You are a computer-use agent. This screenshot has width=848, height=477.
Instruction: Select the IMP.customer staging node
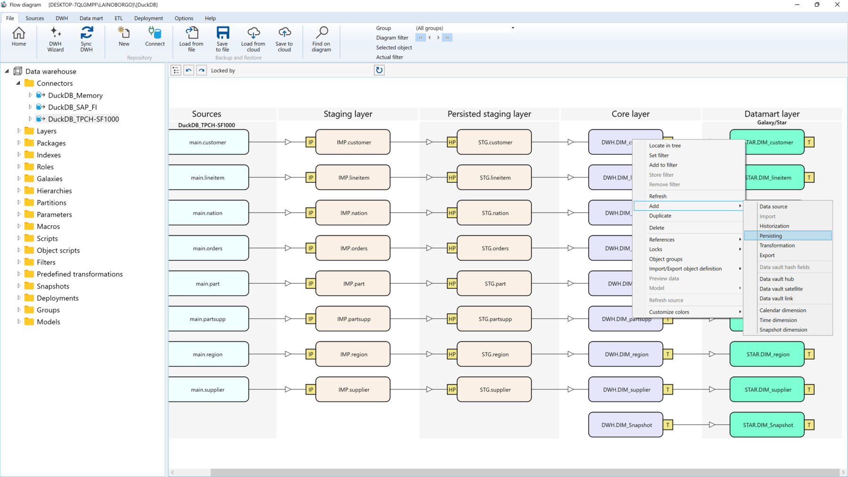click(x=353, y=142)
